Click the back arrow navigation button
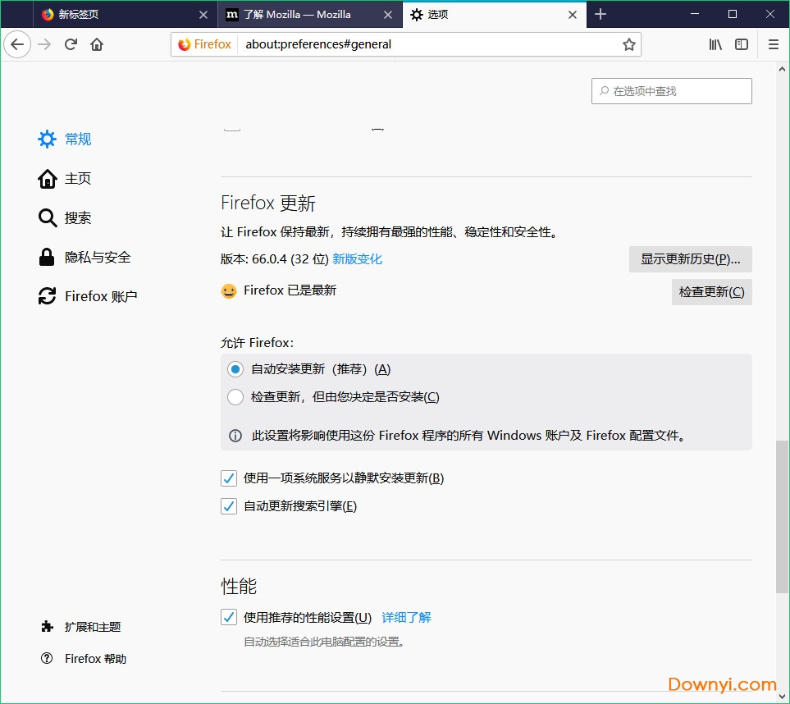 [x=17, y=44]
